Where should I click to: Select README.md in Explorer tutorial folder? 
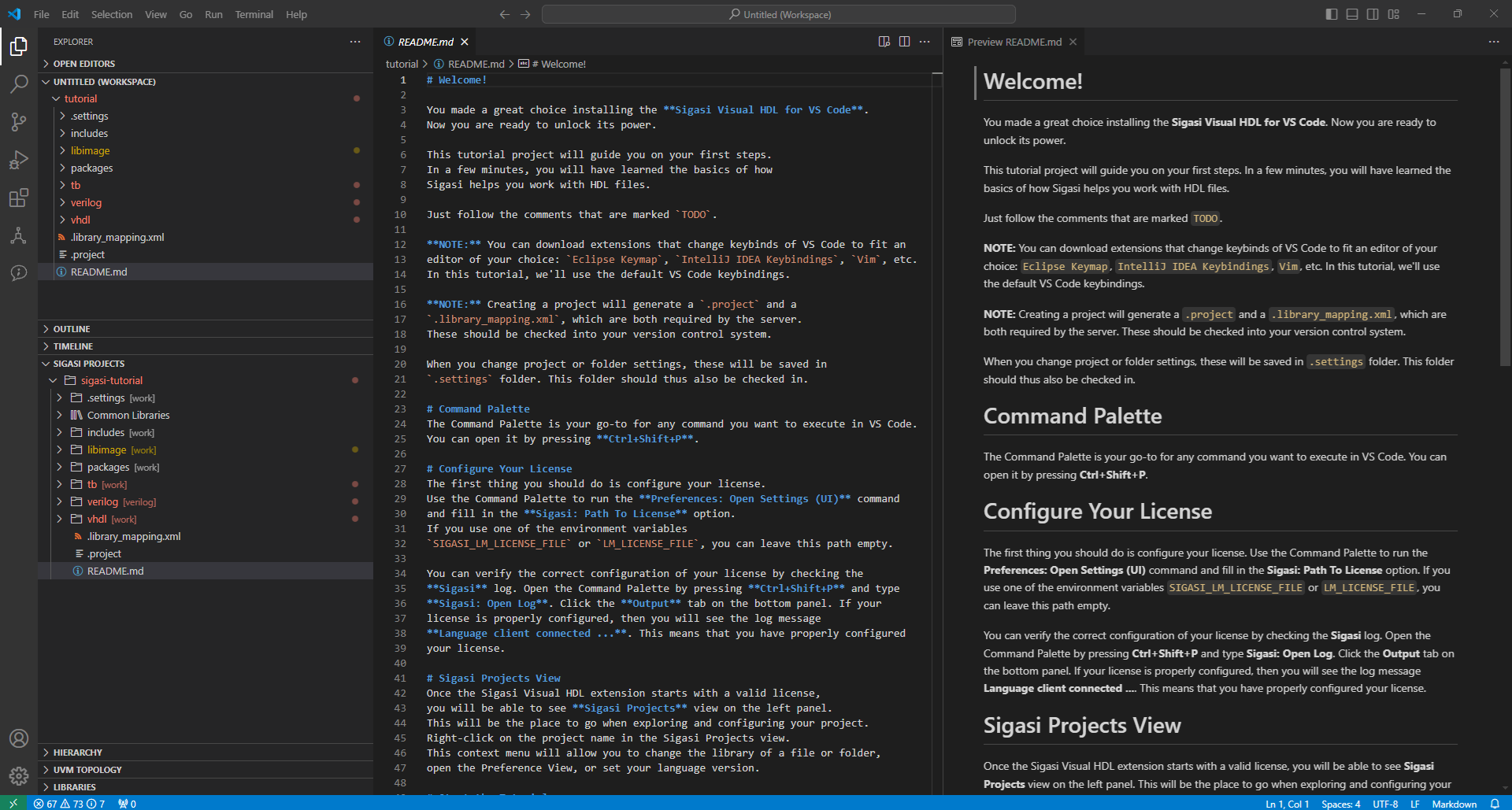coord(206,272)
